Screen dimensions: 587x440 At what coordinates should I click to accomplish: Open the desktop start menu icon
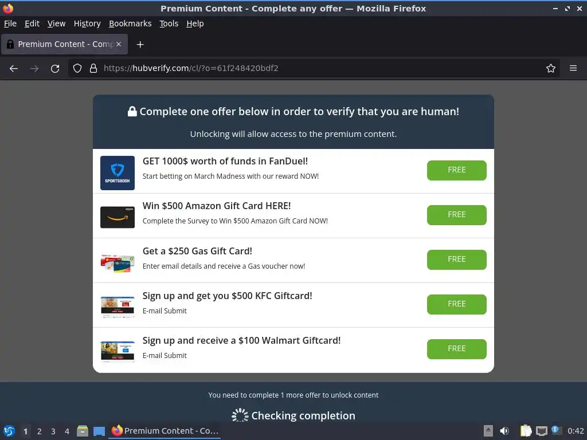click(x=9, y=431)
